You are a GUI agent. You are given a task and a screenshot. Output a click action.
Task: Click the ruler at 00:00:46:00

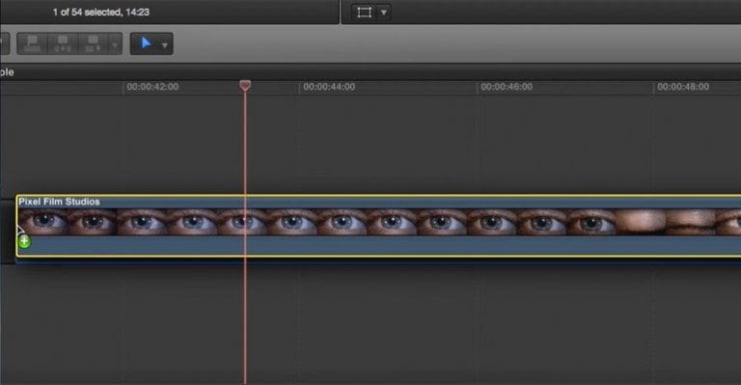[x=507, y=87]
